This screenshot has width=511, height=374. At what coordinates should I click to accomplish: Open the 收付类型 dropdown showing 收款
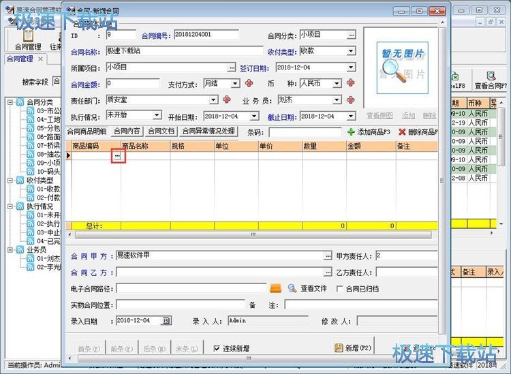(351, 51)
